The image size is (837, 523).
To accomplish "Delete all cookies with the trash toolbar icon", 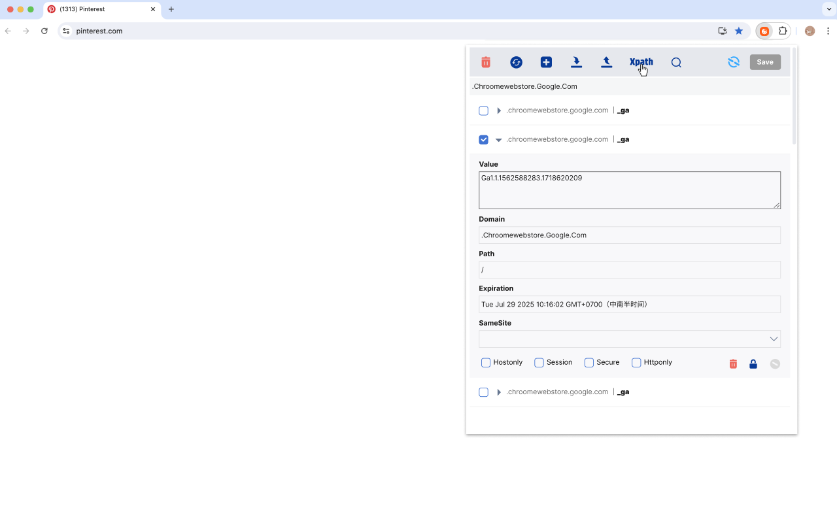I will coord(485,61).
